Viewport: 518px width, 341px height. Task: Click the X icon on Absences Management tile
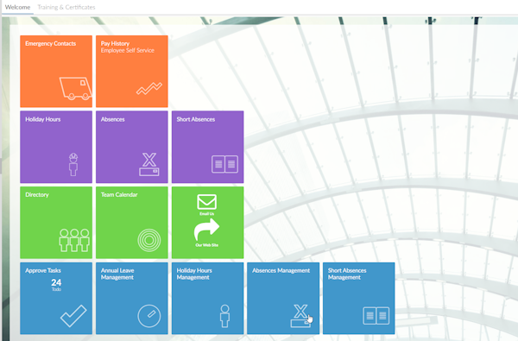coord(301,316)
